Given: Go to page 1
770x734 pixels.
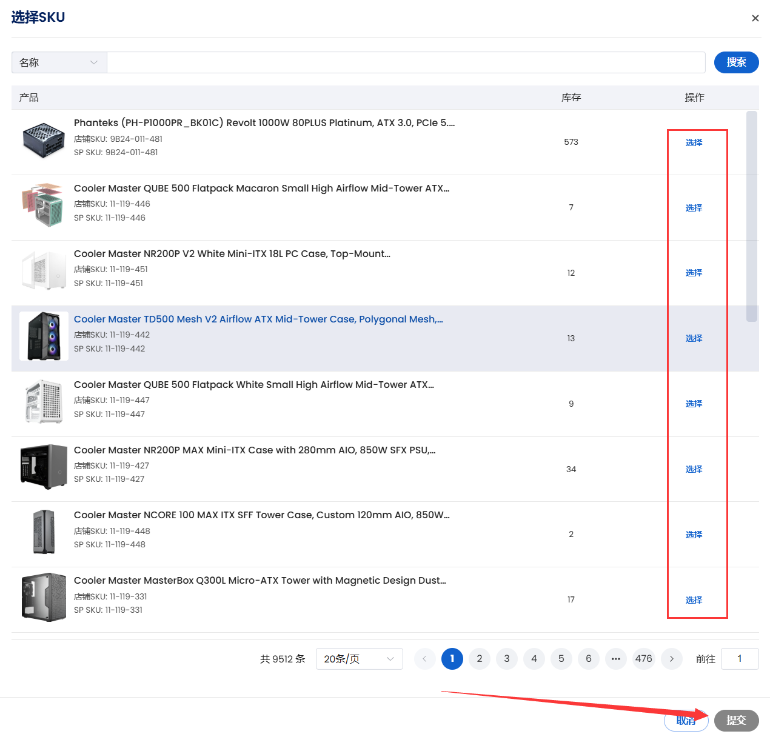Looking at the screenshot, I should (x=452, y=659).
